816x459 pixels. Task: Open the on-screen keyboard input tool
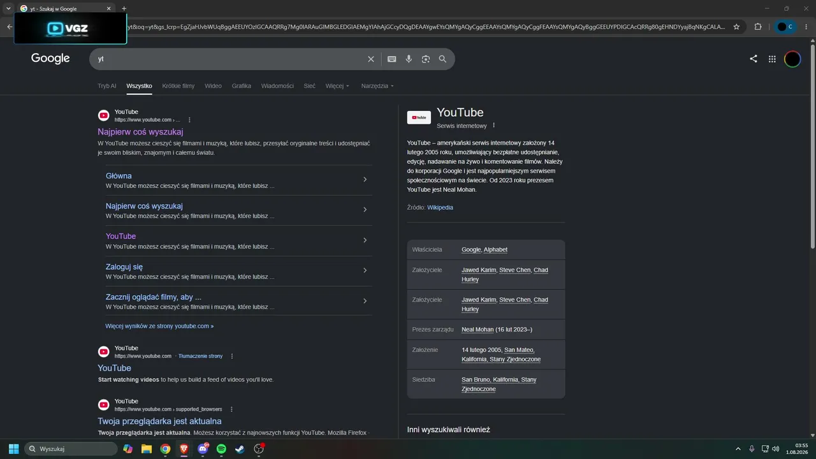point(392,59)
